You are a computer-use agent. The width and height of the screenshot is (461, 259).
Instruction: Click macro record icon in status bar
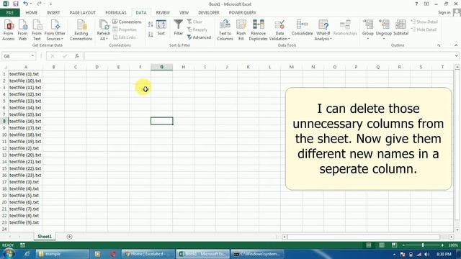[x=22, y=245]
